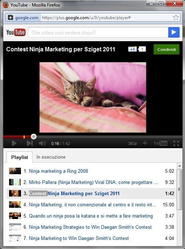Bookmark the page with the star icon
The image size is (185, 249).
point(176,17)
